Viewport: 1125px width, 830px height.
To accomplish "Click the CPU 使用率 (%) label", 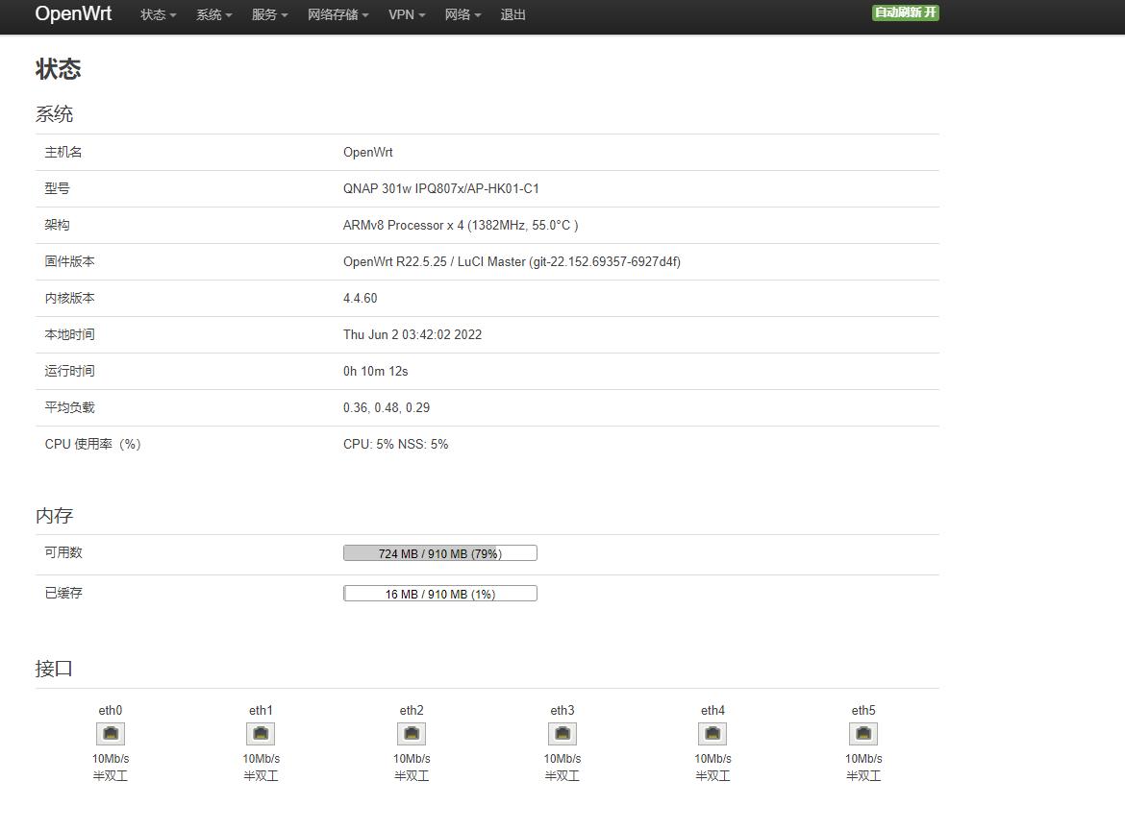I will (92, 445).
